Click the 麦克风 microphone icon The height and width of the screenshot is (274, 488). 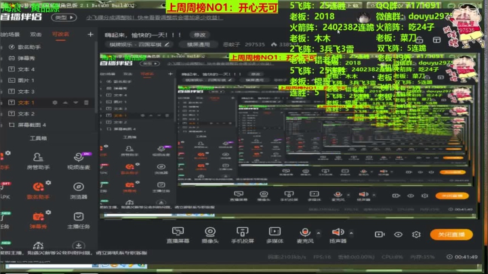[x=305, y=232]
